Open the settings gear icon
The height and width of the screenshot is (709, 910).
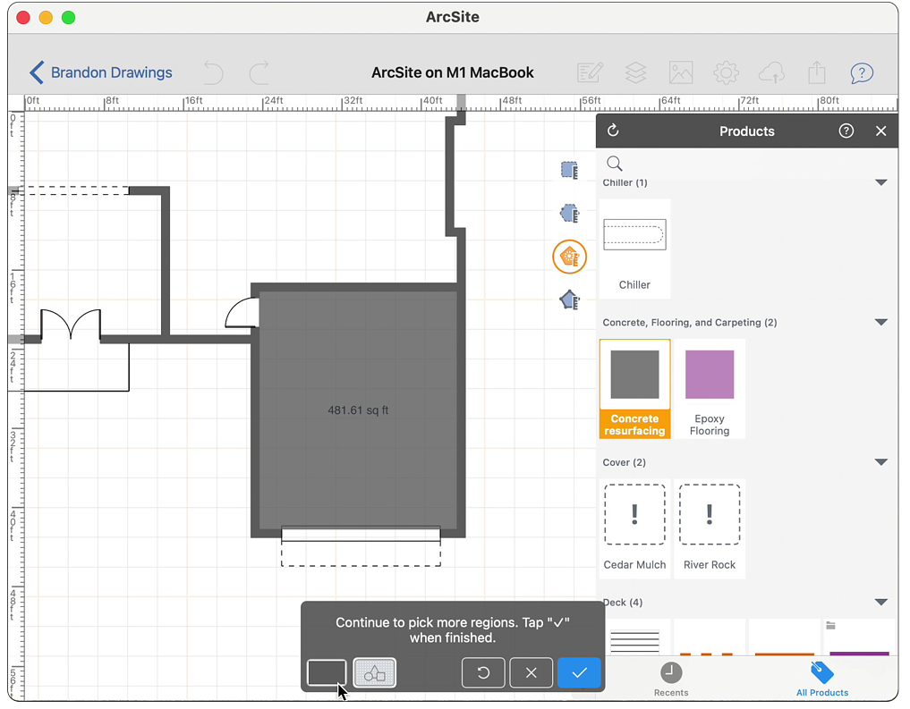point(726,73)
